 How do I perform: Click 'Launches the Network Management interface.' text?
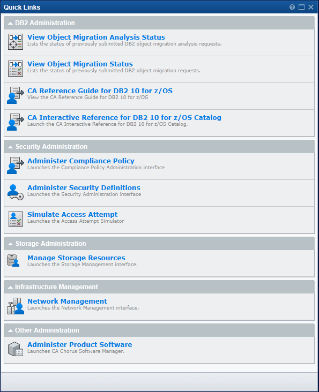click(x=83, y=308)
